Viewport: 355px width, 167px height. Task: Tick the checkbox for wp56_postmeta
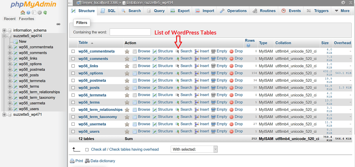click(73, 80)
